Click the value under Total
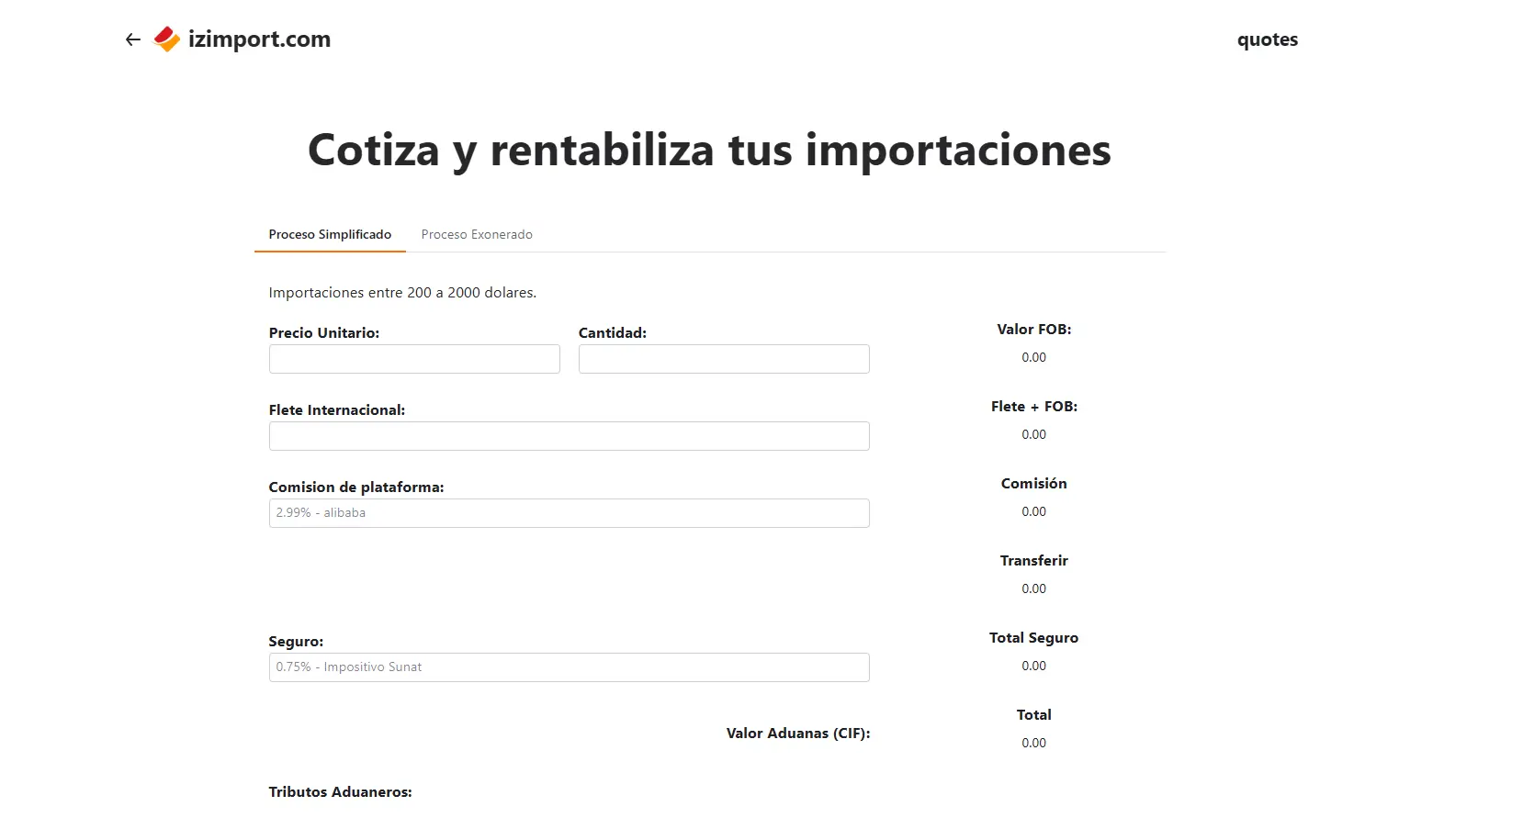 [1034, 743]
